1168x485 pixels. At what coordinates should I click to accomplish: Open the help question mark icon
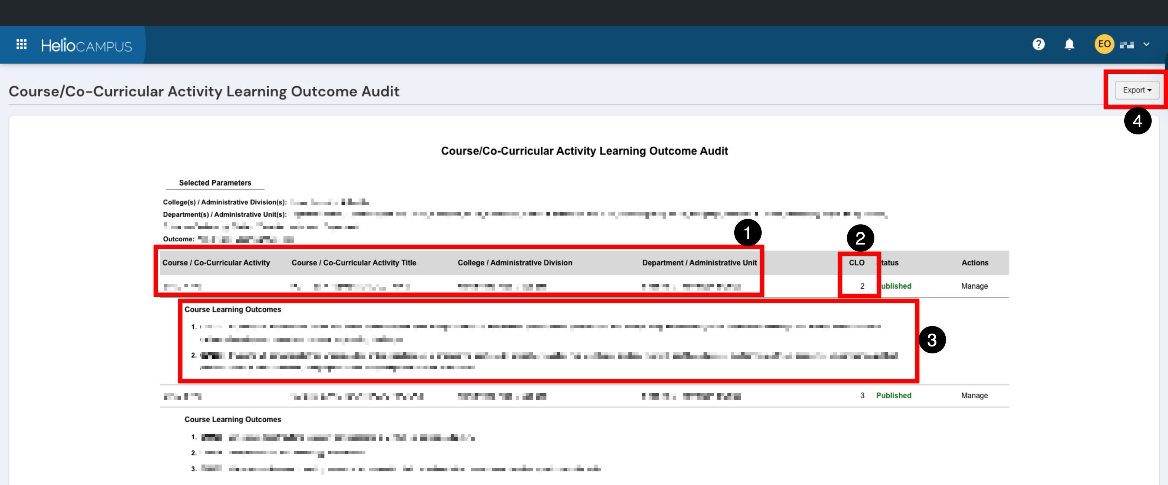coord(1038,44)
